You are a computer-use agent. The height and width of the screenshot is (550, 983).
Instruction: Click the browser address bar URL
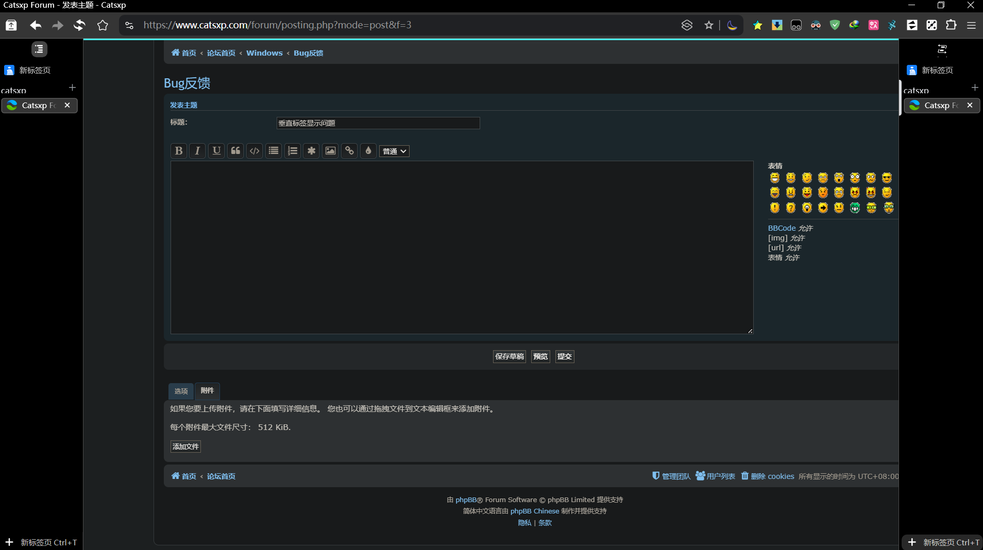coord(277,25)
